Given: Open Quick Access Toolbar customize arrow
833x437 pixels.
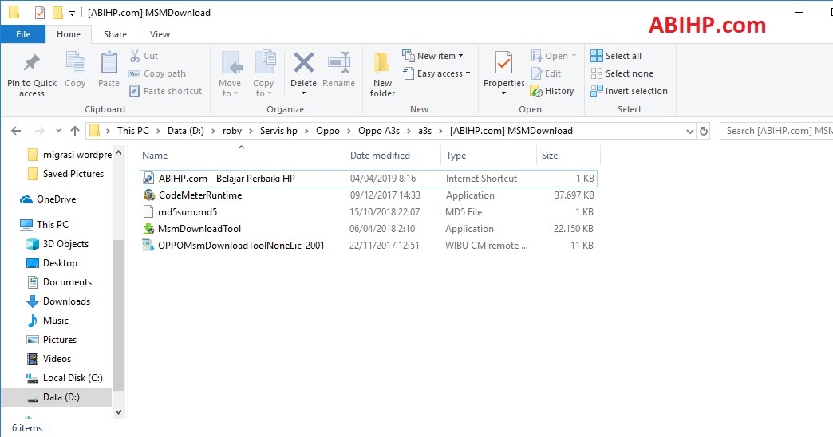Looking at the screenshot, I should pyautogui.click(x=73, y=13).
